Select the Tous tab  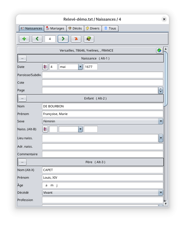click(x=110, y=28)
